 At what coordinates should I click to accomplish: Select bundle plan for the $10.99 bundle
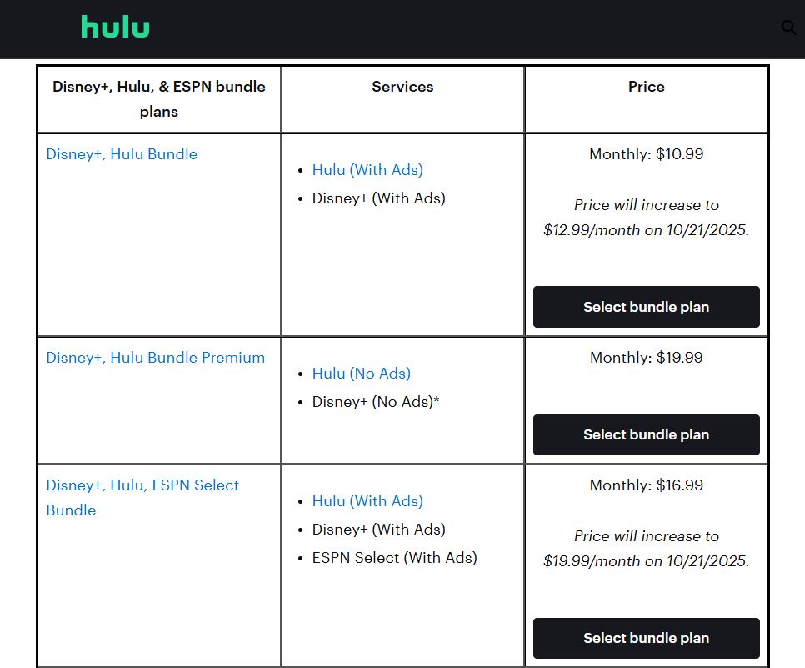click(646, 307)
